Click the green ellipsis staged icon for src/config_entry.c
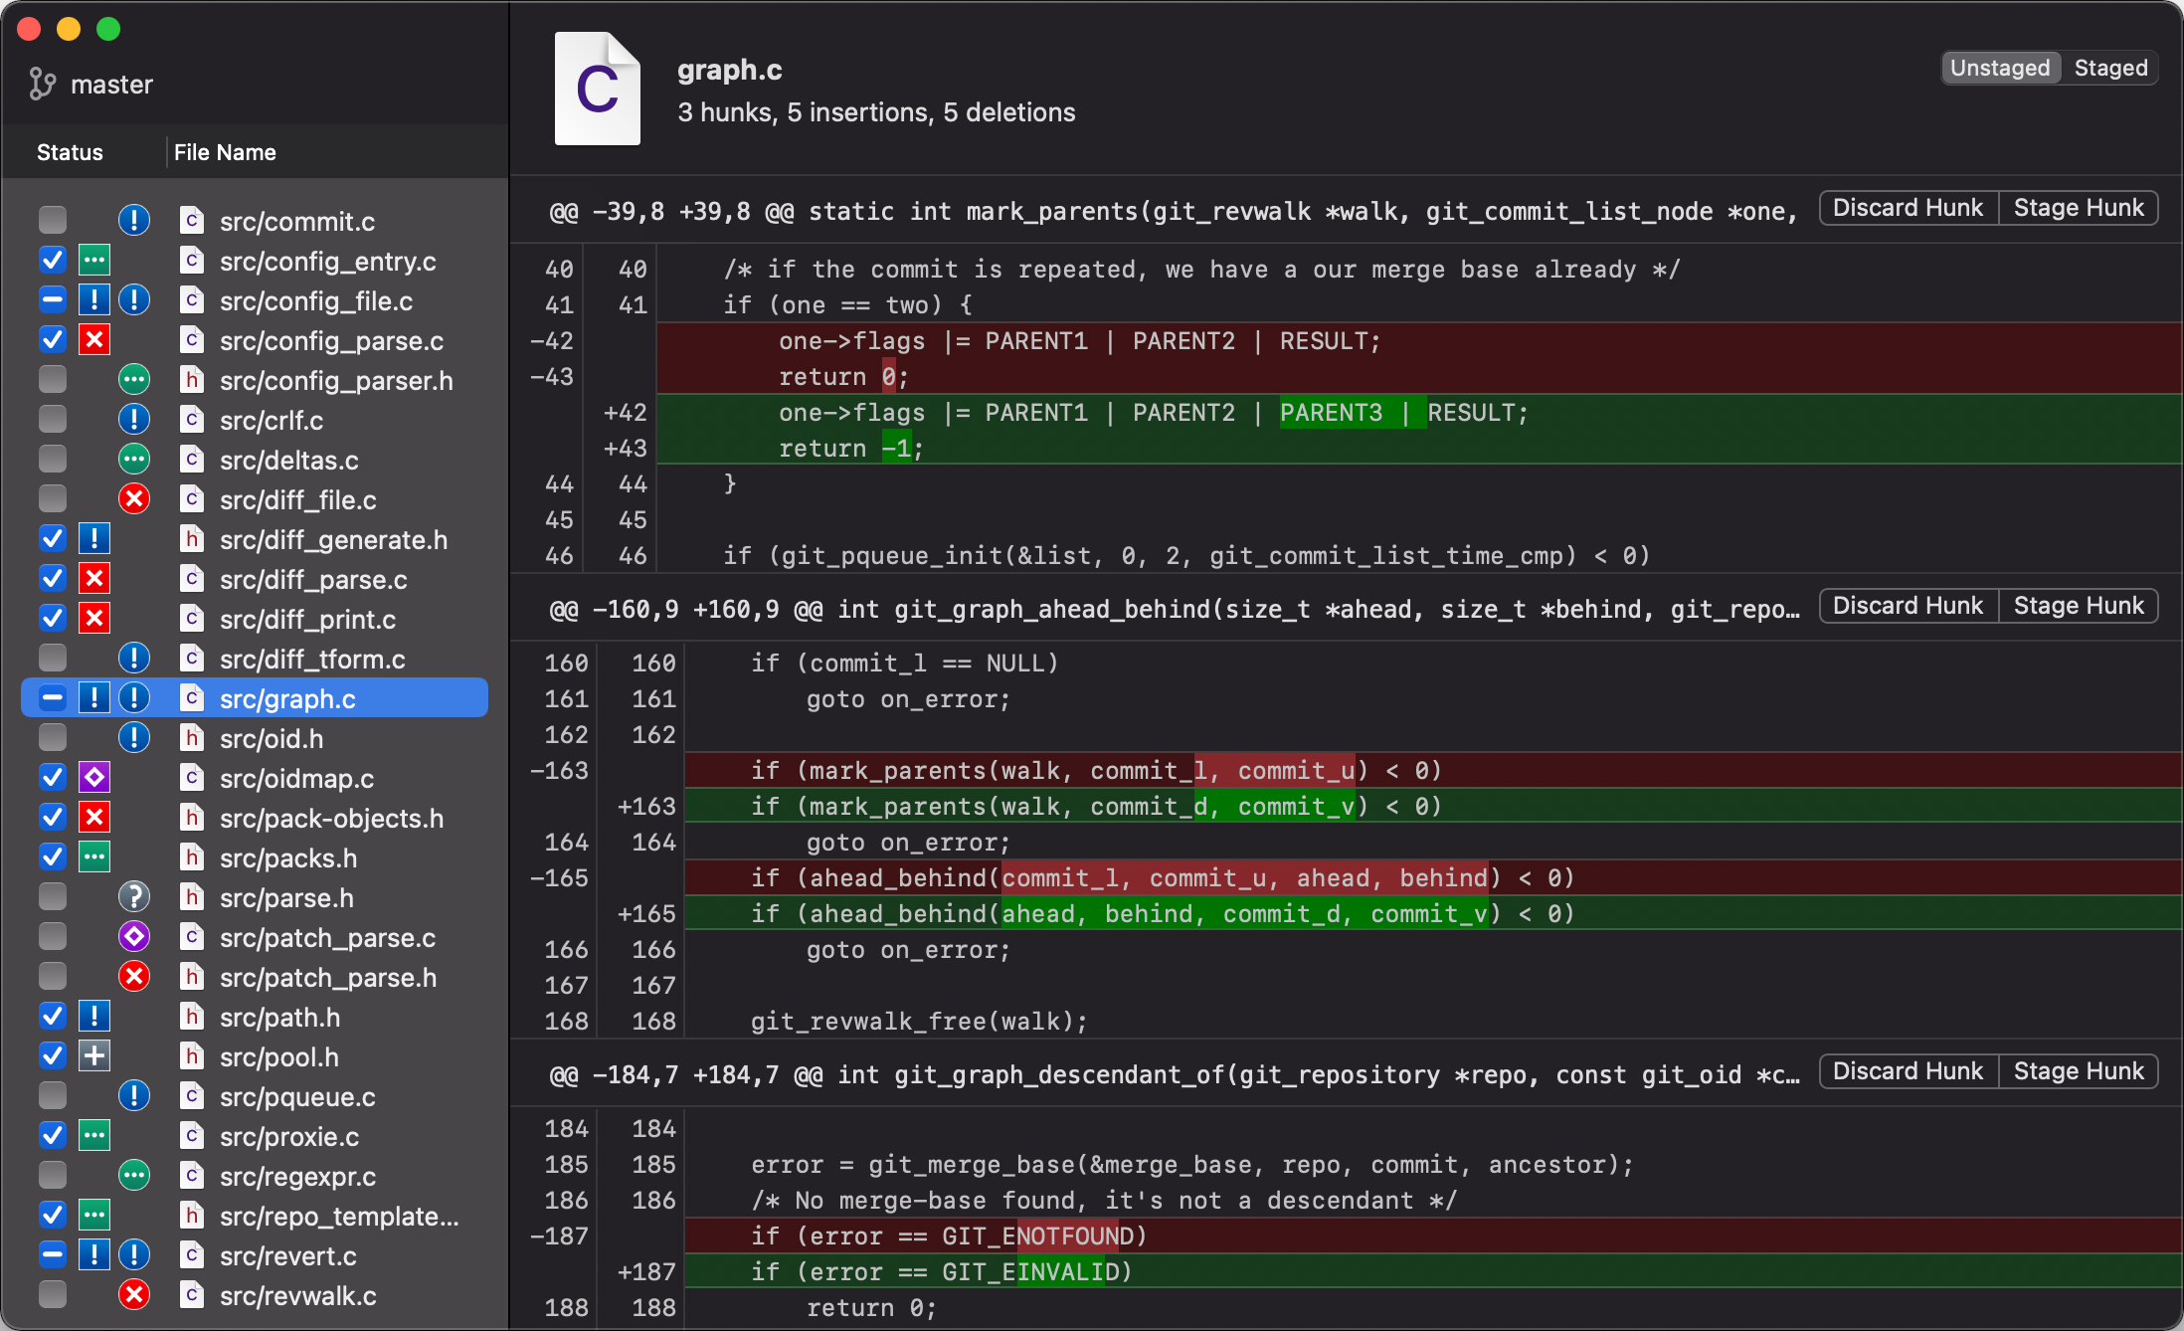Image resolution: width=2184 pixels, height=1331 pixels. click(94, 261)
